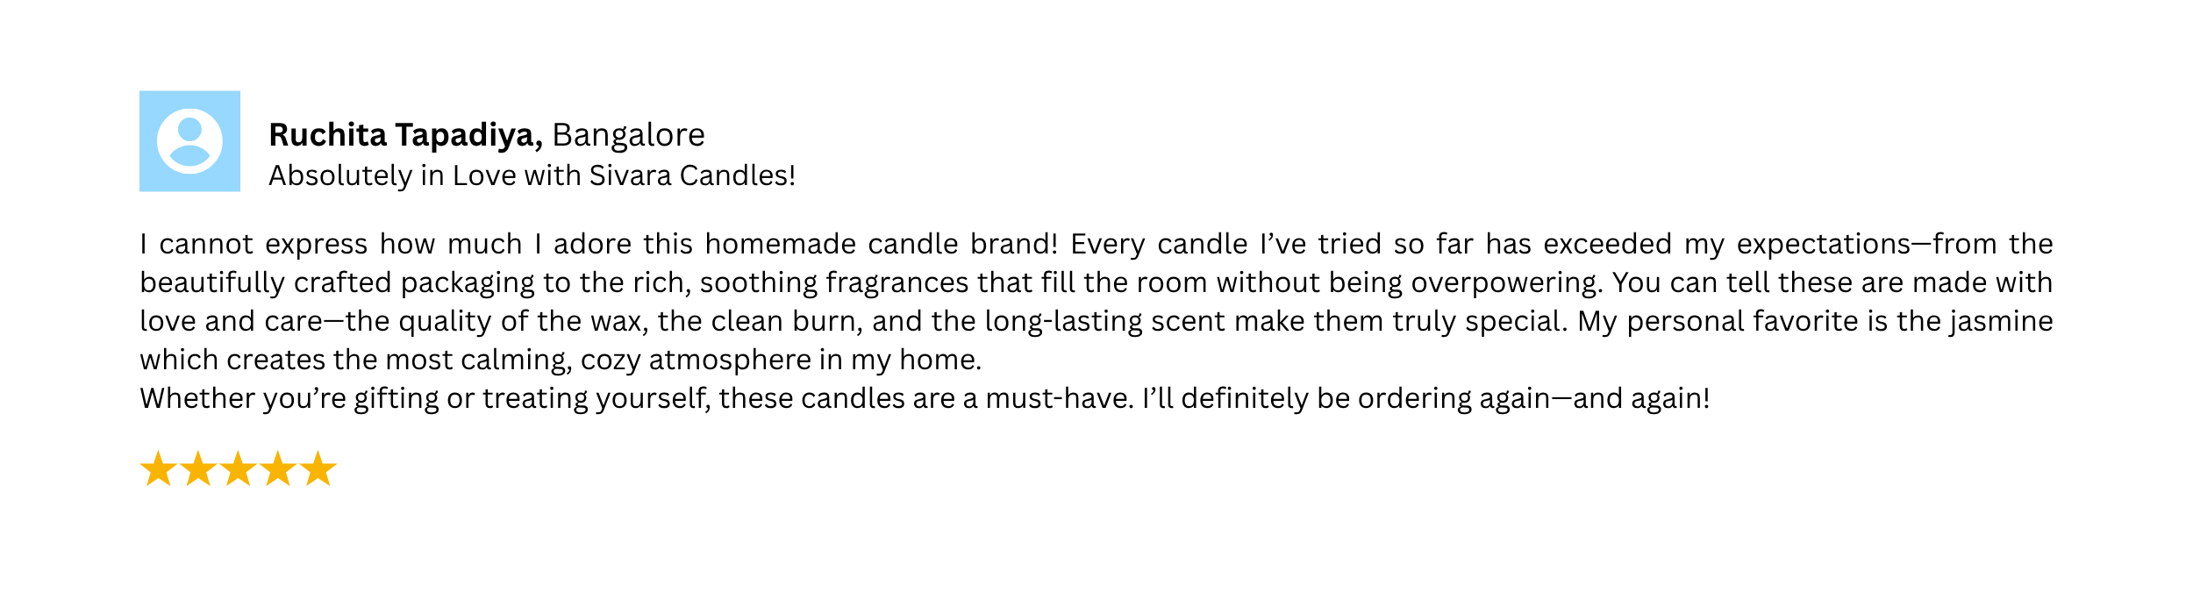Image resolution: width=2193 pixels, height=614 pixels.
Task: Click 'which creates the most calming' line
Action: [x=561, y=361]
